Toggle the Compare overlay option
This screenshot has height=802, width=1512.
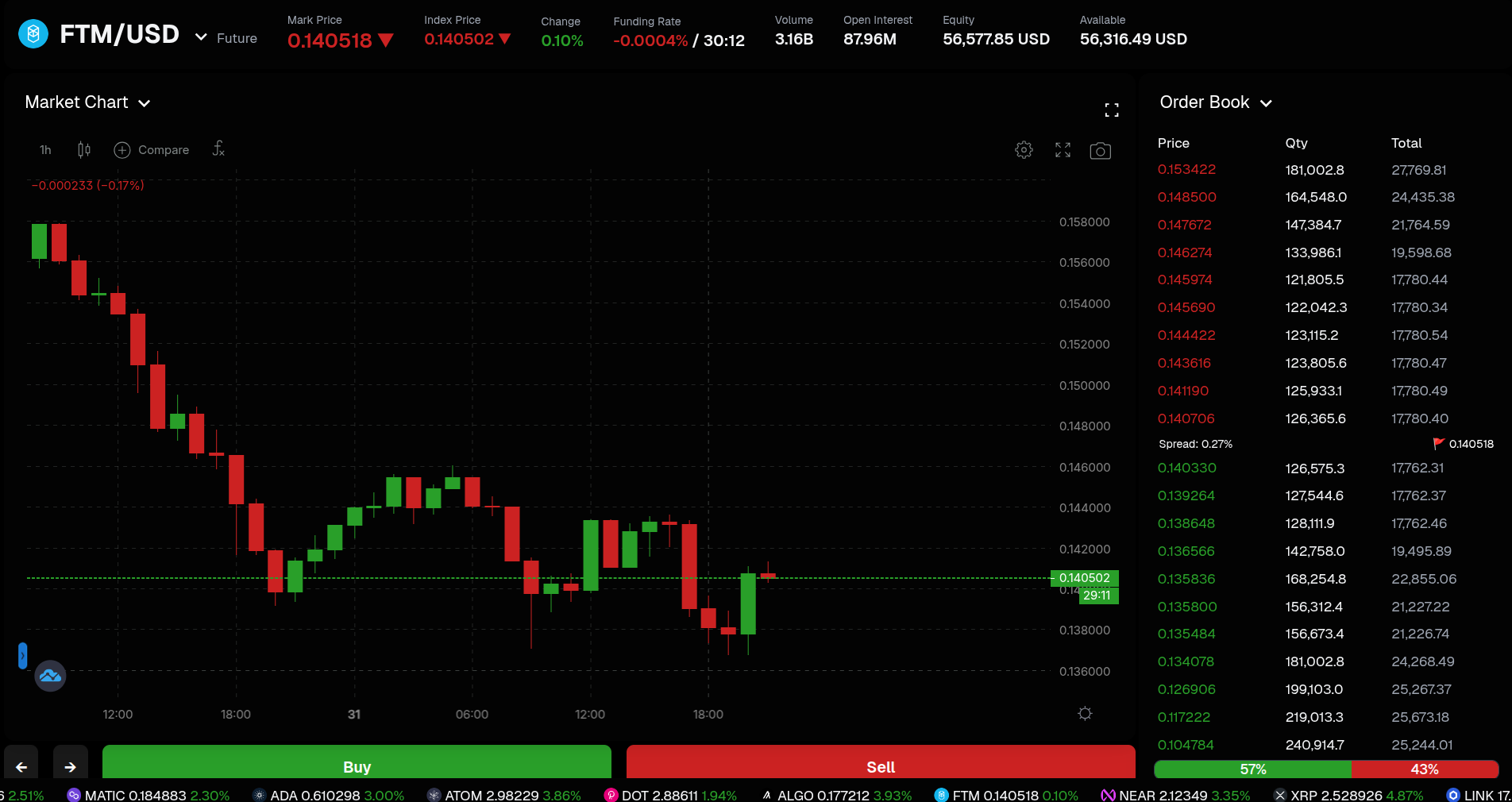pos(152,150)
